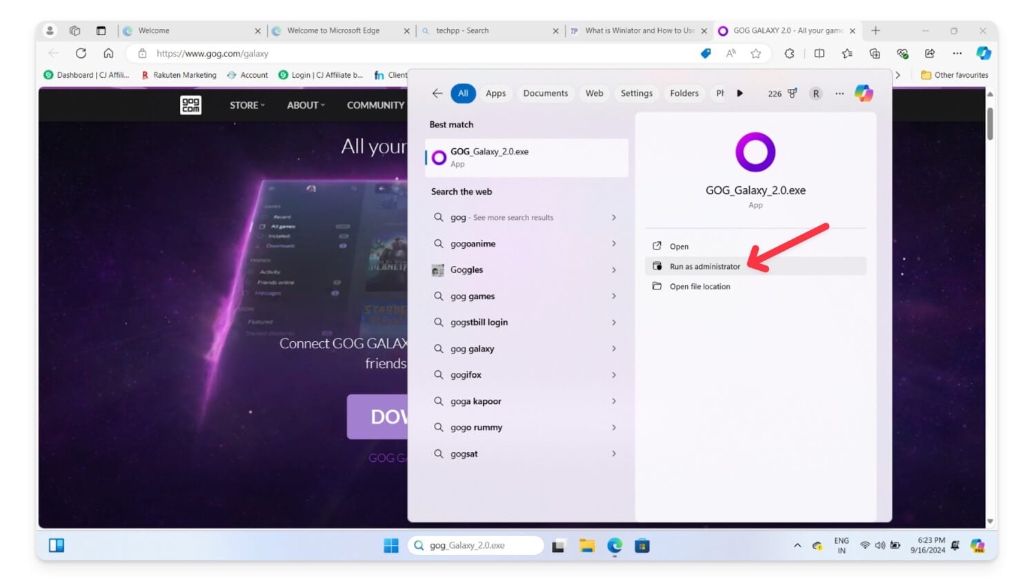
Task: Click Run as administrator for GOG_Galaxy_2.0.exe
Action: [x=704, y=266]
